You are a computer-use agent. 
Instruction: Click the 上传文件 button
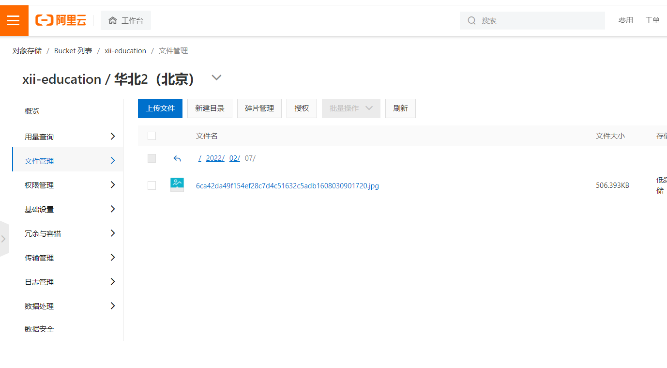click(160, 108)
